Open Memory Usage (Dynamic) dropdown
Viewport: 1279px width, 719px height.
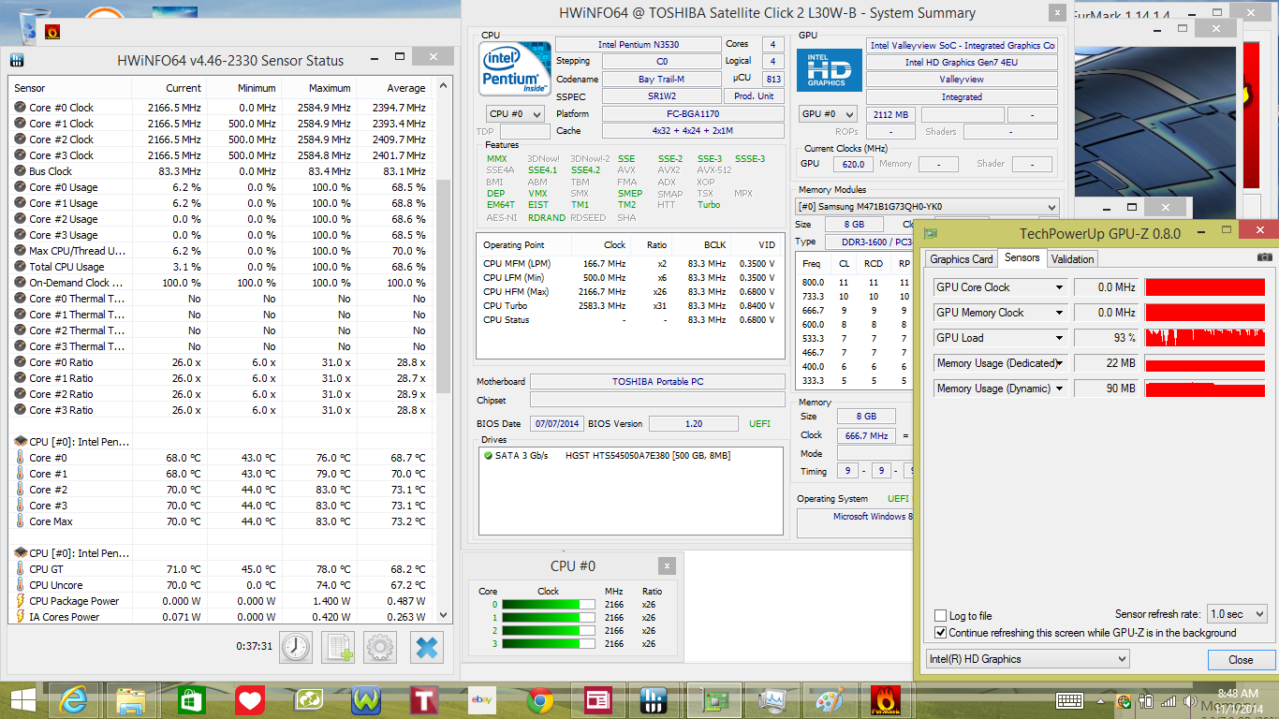(1059, 389)
